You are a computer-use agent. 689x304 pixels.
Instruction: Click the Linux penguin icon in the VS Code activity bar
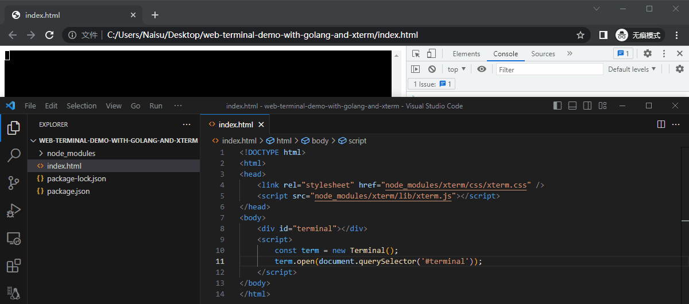click(x=14, y=294)
